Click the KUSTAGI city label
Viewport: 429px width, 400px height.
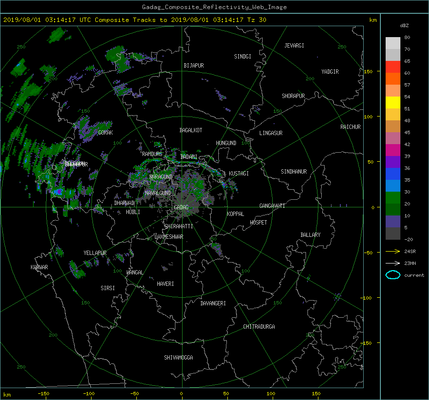pyautogui.click(x=239, y=174)
